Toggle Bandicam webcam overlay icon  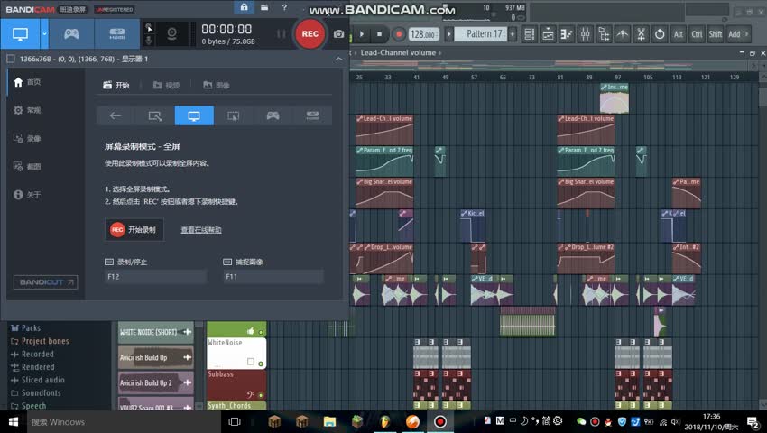coord(171,33)
